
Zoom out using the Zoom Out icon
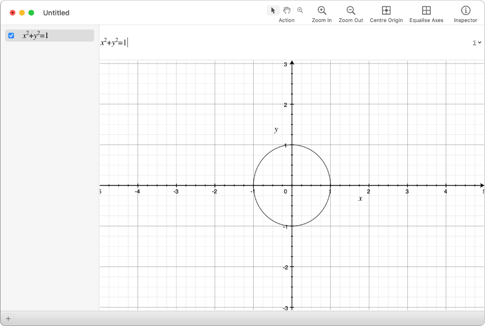click(350, 11)
